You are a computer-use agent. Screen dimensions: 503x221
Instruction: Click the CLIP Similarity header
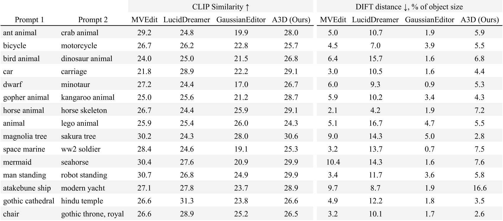(220, 7)
